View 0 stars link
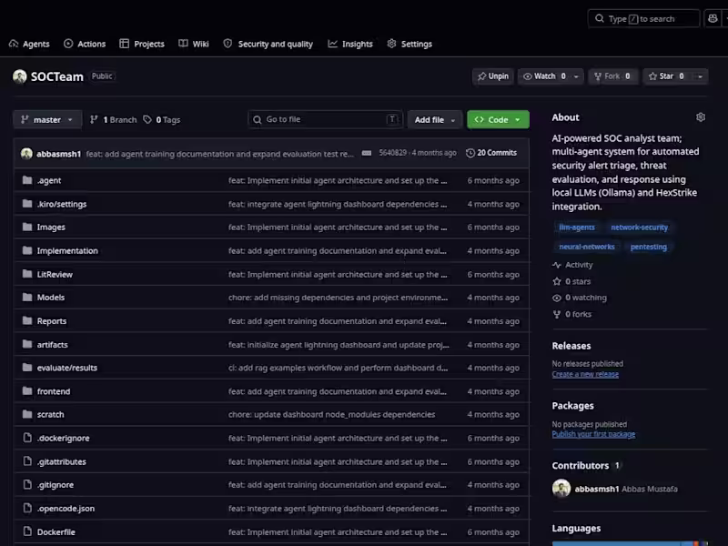Image resolution: width=728 pixels, height=546 pixels. pyautogui.click(x=571, y=281)
